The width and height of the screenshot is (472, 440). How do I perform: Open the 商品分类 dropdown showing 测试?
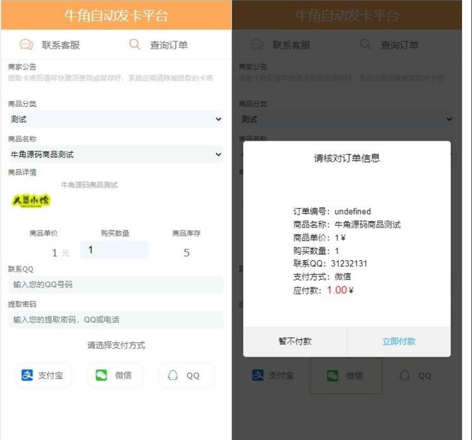[x=113, y=119]
